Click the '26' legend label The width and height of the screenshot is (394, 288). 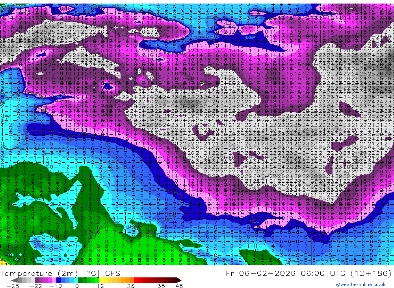pos(131,286)
